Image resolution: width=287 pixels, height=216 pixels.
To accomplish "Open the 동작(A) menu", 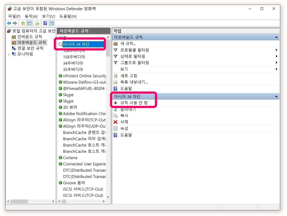I will 31,17.
